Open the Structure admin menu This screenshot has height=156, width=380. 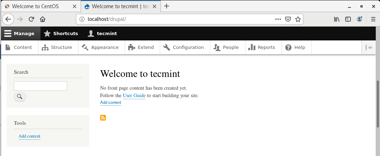pos(58,48)
